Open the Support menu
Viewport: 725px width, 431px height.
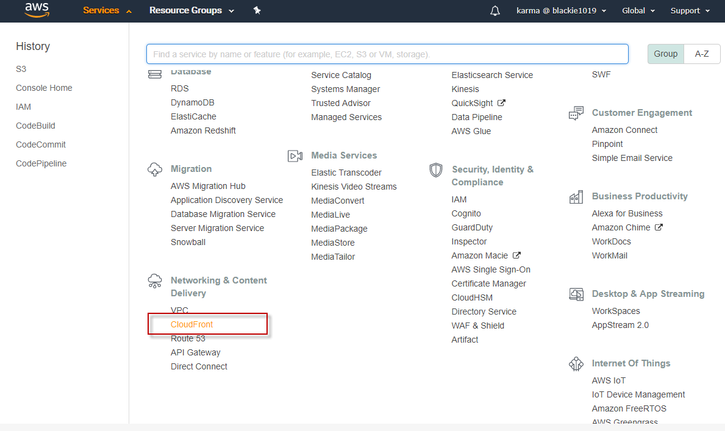[x=690, y=10]
